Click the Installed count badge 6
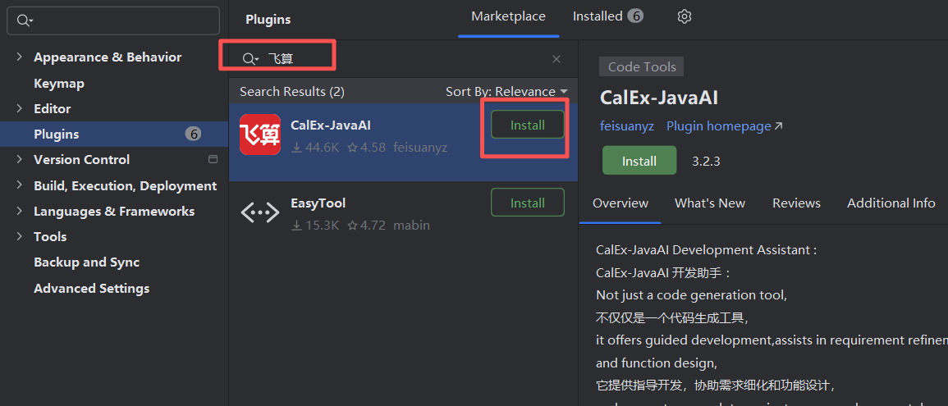948x406 pixels. click(634, 16)
